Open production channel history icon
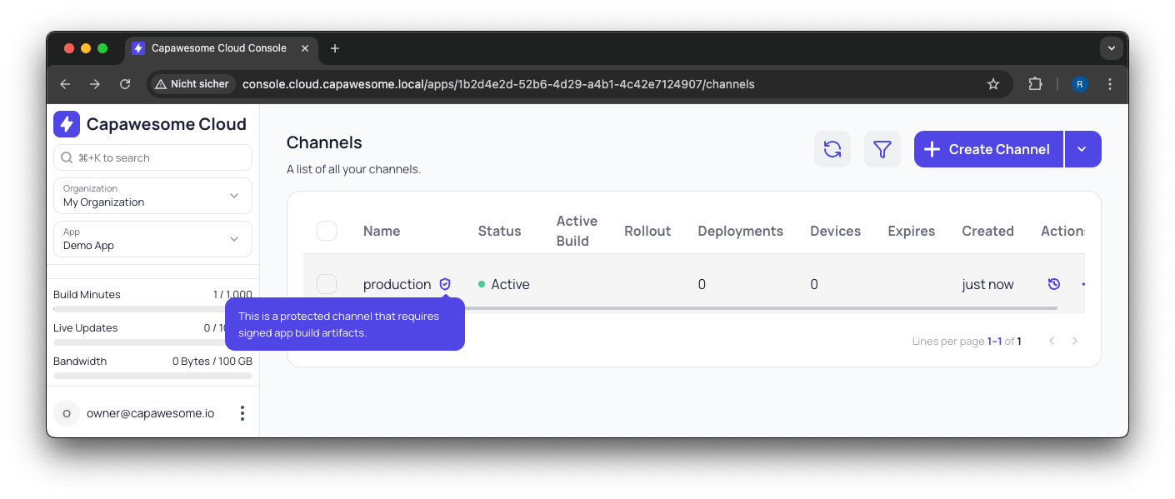Viewport: 1175px width, 499px height. 1053,284
